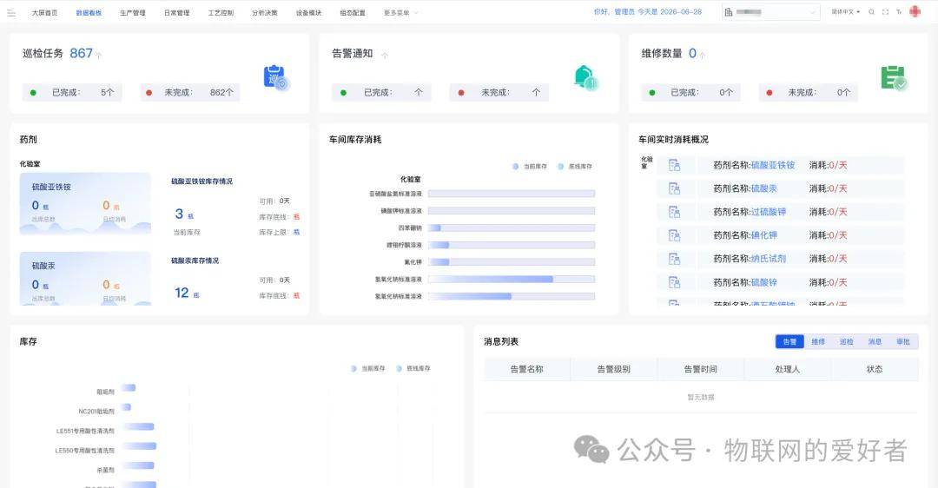Switch to the 消息 tab in 消息列表
The image size is (938, 488).
pos(875,341)
